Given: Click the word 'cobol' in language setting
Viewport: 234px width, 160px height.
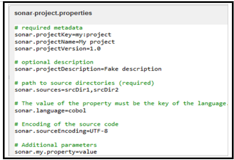Looking at the screenshot, I should point(77,111).
